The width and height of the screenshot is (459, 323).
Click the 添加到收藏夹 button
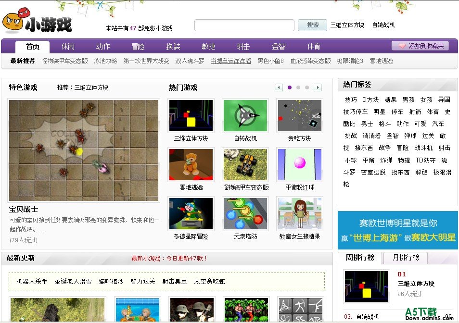420,46
